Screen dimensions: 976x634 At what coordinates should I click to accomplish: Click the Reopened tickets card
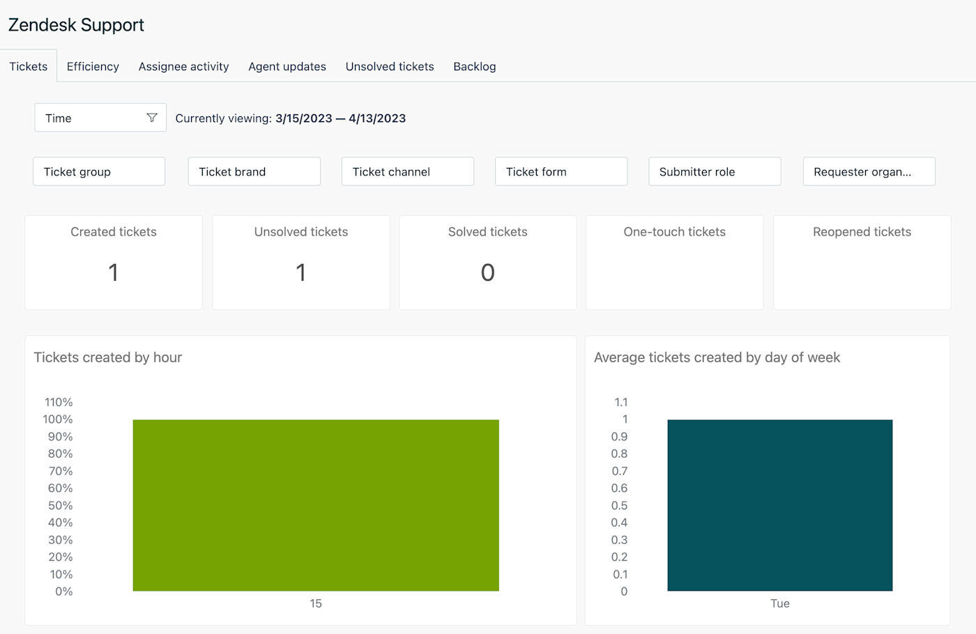point(862,263)
